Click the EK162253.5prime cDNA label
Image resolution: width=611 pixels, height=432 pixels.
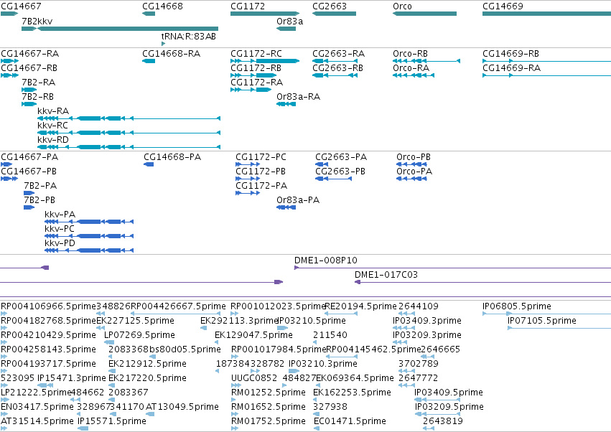(353, 393)
